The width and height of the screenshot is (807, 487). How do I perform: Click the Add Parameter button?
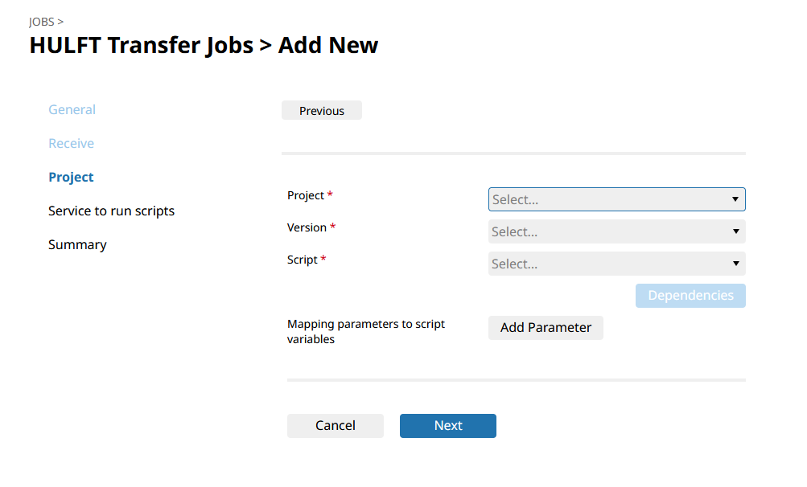[546, 328]
